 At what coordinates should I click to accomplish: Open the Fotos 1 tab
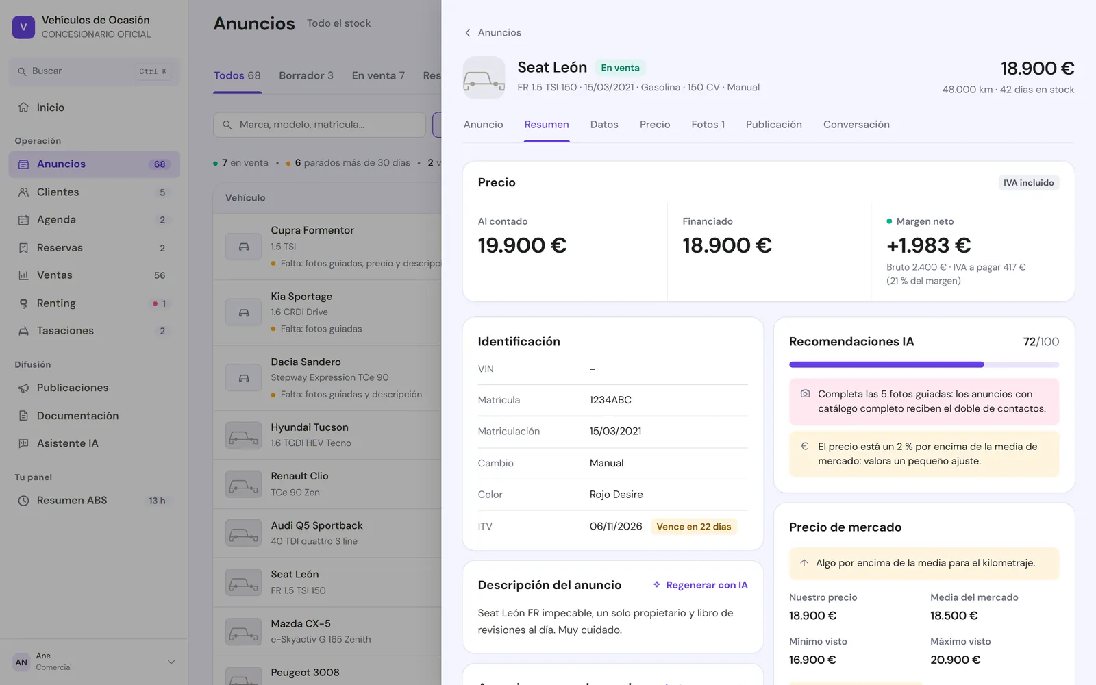coord(708,125)
